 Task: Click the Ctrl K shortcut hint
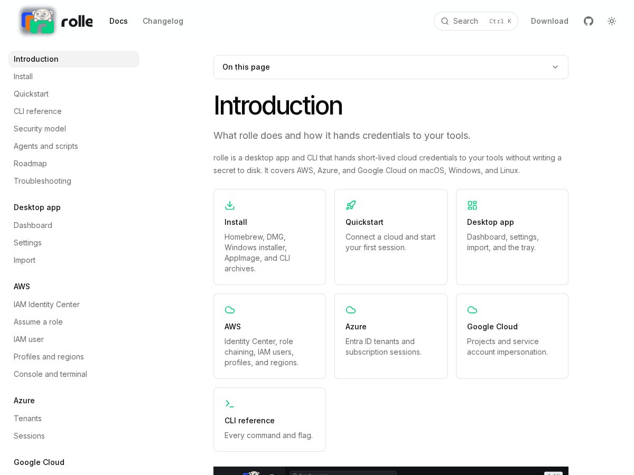tap(500, 21)
